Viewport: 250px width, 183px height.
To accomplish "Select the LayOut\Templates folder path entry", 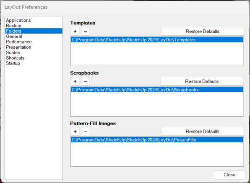I will click(157, 40).
